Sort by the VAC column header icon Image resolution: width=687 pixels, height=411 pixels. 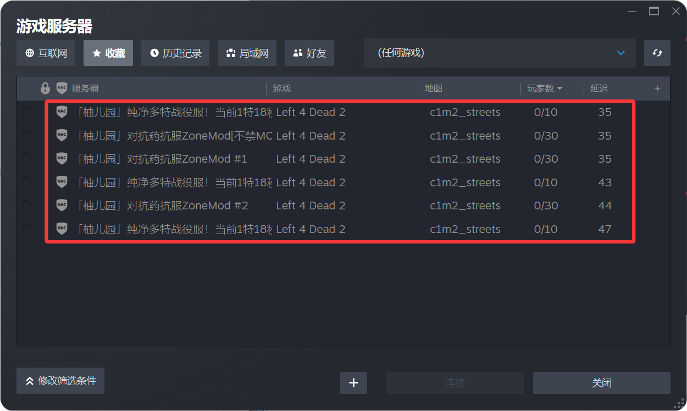point(62,88)
